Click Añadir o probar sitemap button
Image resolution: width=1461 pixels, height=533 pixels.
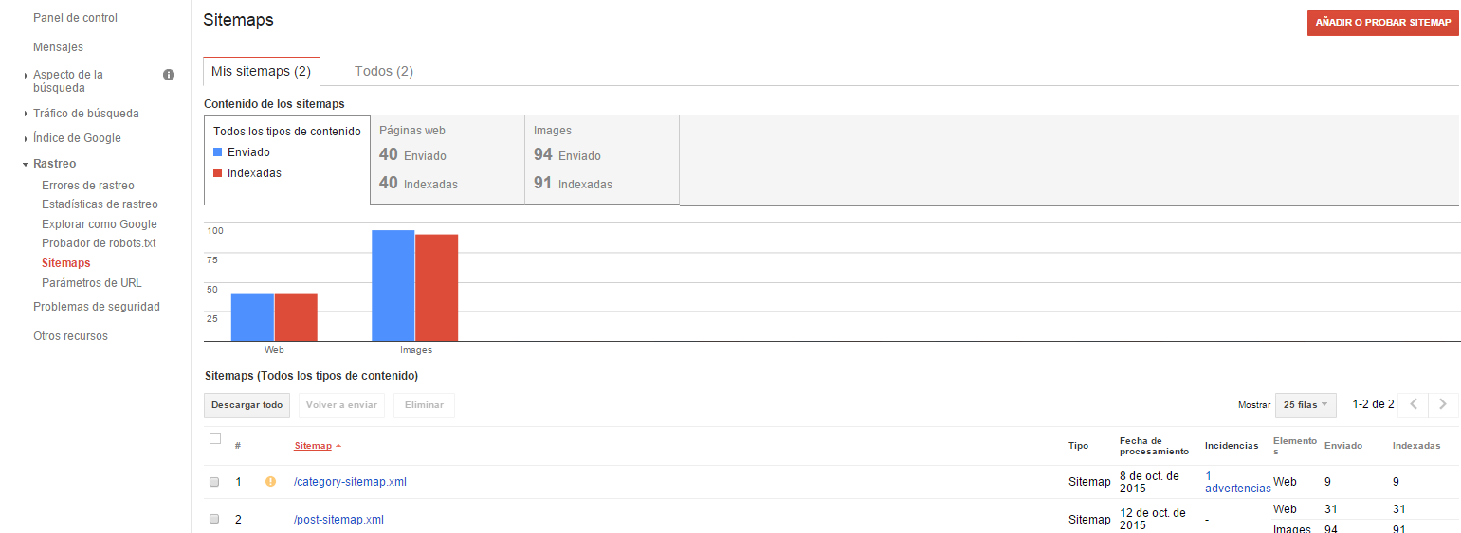click(1383, 23)
